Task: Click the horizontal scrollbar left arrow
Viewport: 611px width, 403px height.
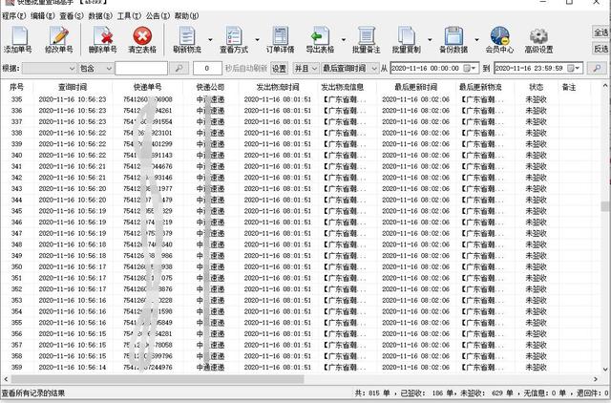Action: tap(6, 379)
